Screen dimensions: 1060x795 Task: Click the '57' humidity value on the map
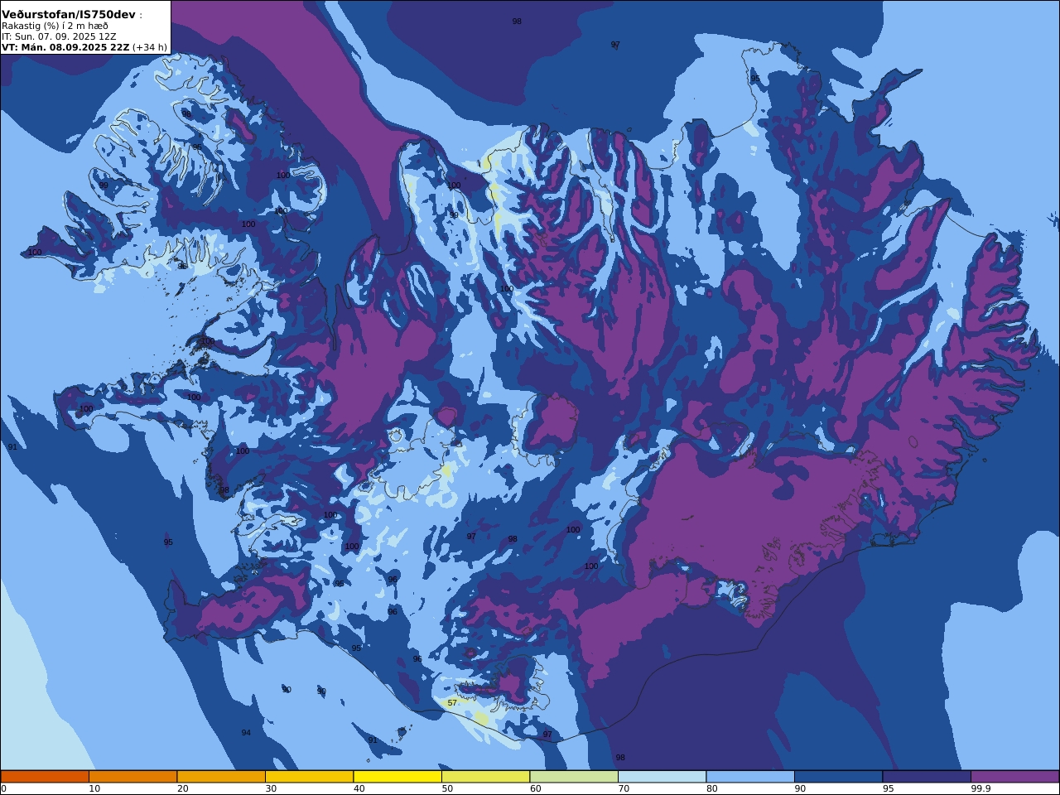point(452,703)
